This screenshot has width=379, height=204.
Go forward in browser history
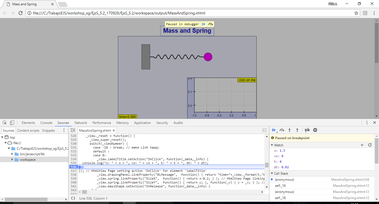click(x=13, y=13)
